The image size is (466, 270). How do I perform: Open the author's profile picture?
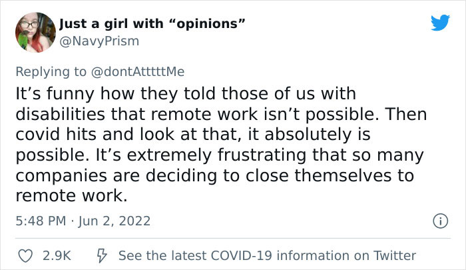coord(33,33)
